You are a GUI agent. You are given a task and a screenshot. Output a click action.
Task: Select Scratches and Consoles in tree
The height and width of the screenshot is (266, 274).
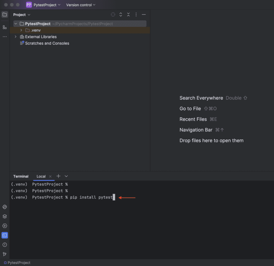coord(47,43)
